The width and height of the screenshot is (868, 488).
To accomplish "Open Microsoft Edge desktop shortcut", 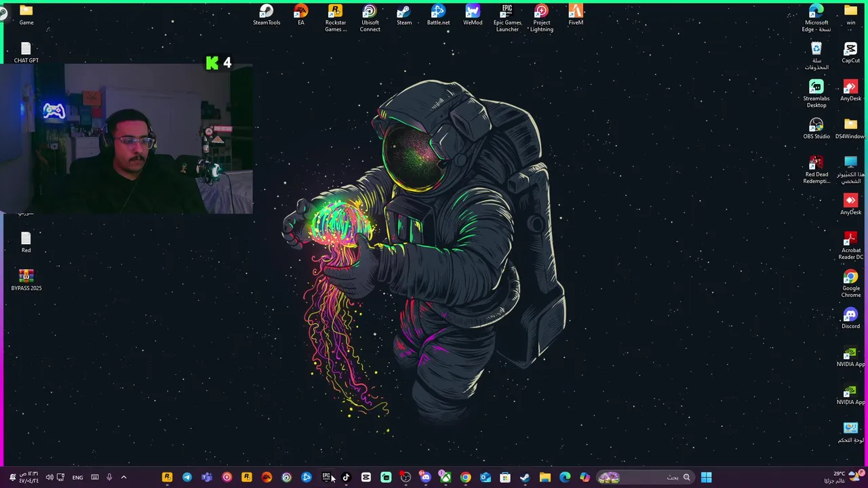I will [x=816, y=18].
